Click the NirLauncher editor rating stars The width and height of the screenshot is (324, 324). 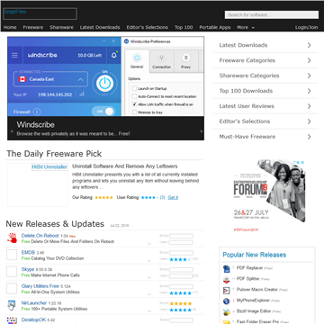[x=181, y=303]
